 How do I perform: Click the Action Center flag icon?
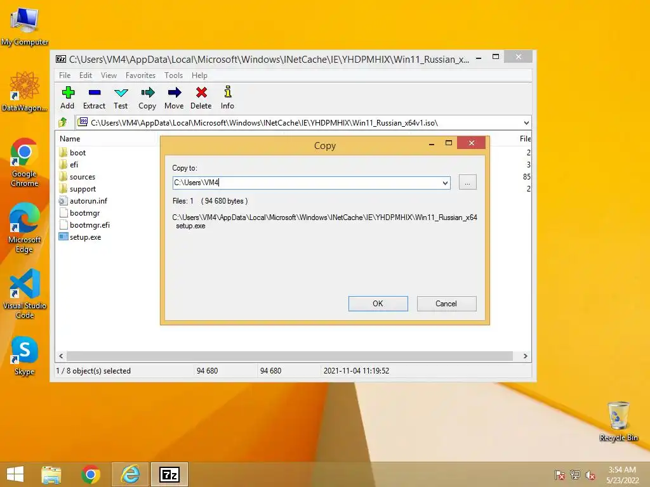560,475
